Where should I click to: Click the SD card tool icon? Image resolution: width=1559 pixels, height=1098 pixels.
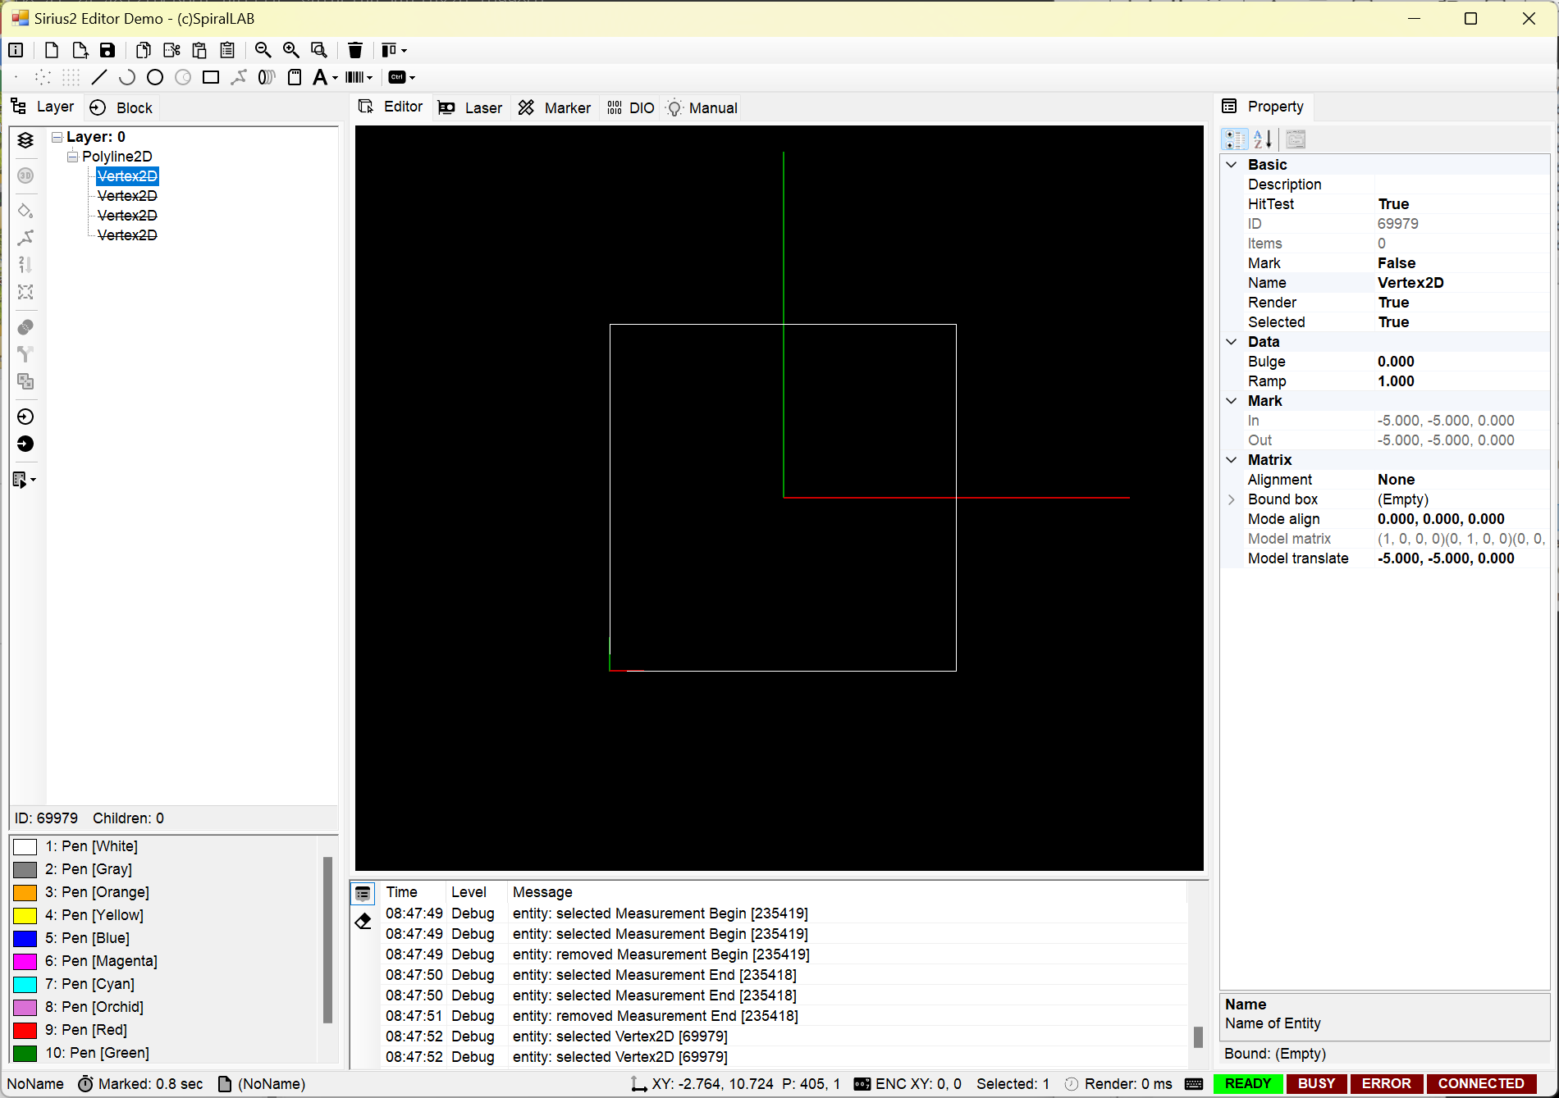[295, 77]
